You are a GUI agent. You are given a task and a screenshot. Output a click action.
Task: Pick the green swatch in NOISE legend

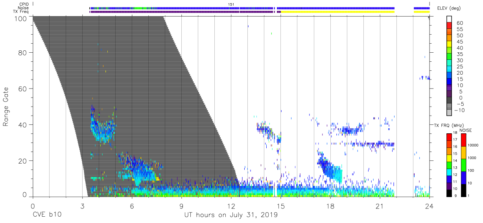tap(463, 164)
